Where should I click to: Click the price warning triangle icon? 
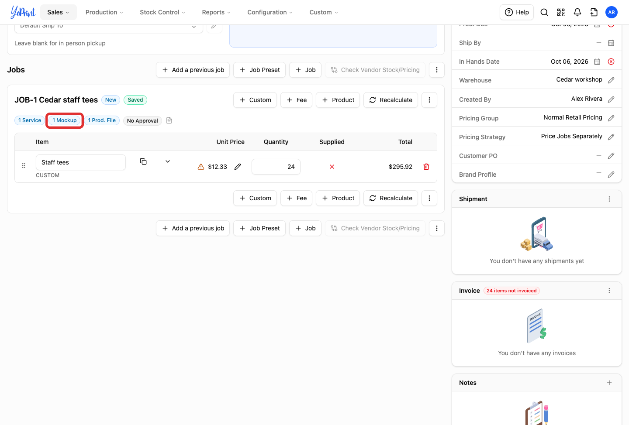tap(201, 167)
